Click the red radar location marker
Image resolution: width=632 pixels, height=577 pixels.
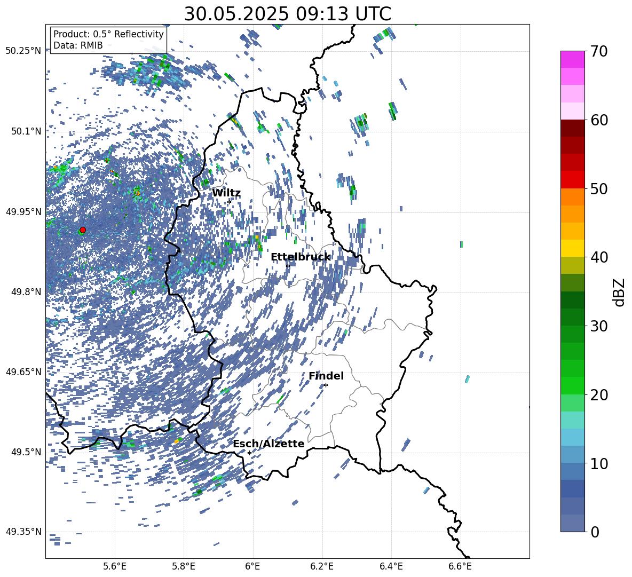[x=83, y=230]
